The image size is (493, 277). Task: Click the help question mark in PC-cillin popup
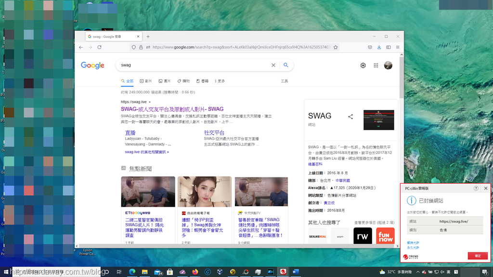tap(476, 188)
